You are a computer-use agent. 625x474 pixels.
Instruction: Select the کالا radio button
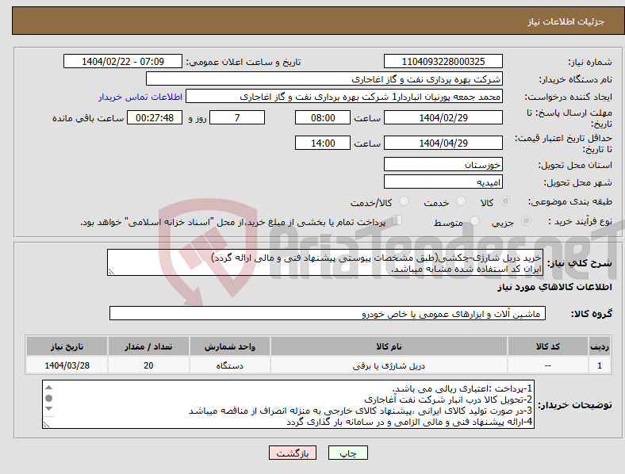coord(505,201)
